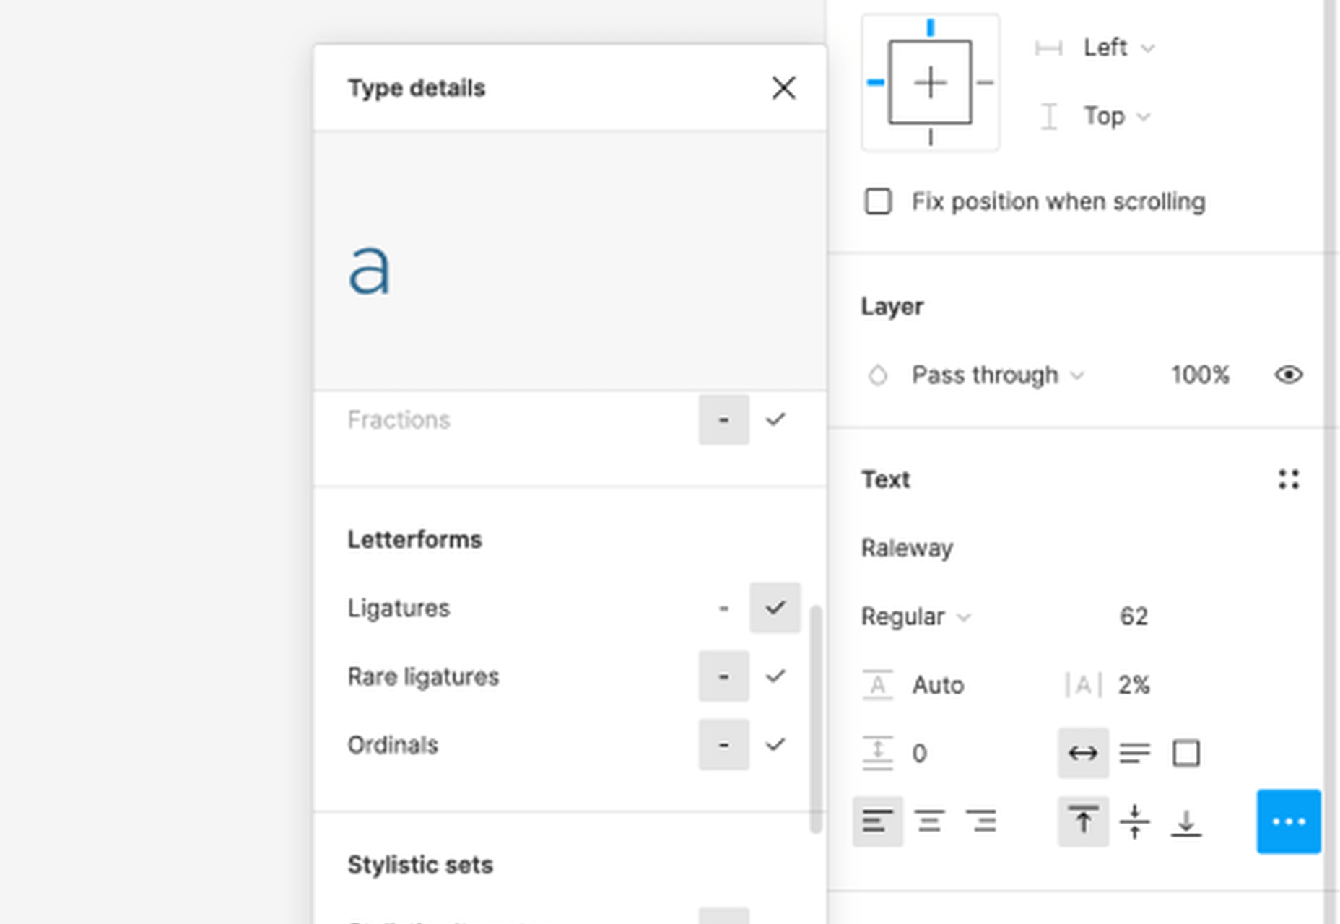This screenshot has width=1340, height=924.
Task: Click the constraints box center plus
Action: pyautogui.click(x=931, y=82)
